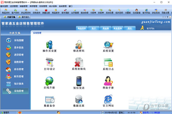
Task: Click 销售出库 toolbar icon
Action: 46,12
